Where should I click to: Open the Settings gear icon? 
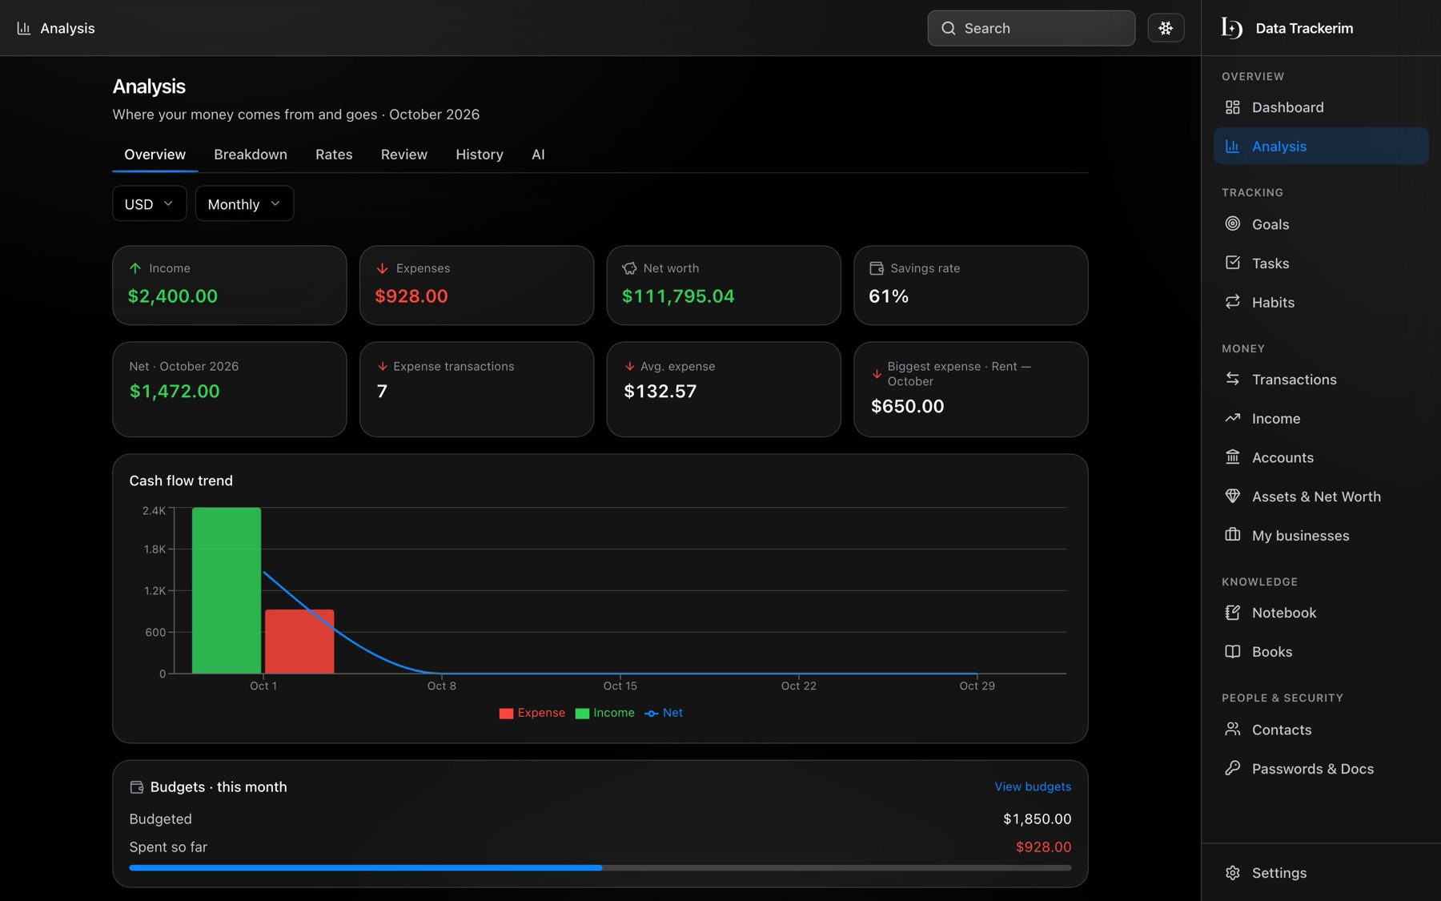point(1232,873)
